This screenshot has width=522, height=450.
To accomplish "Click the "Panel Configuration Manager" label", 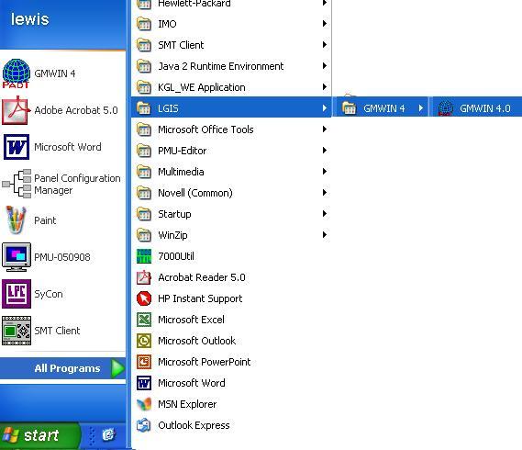I will click(x=77, y=184).
